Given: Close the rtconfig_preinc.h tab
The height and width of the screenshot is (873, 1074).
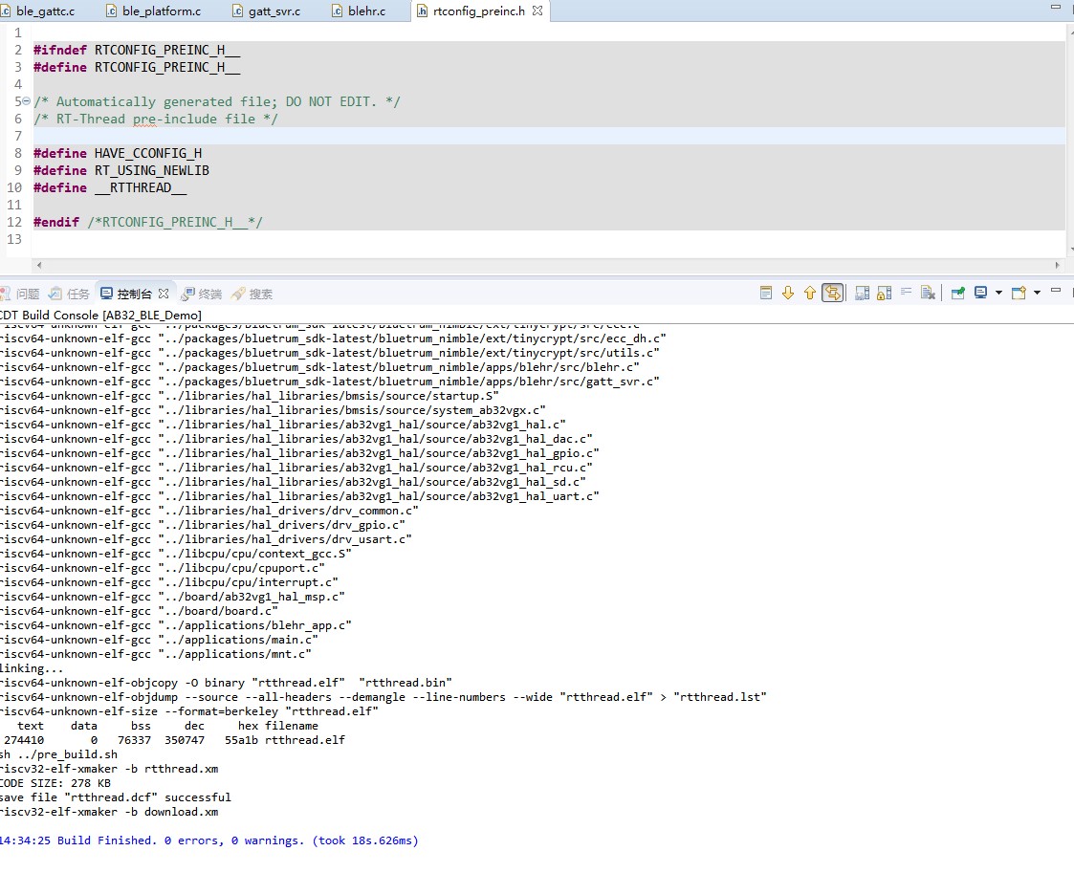Looking at the screenshot, I should [537, 11].
